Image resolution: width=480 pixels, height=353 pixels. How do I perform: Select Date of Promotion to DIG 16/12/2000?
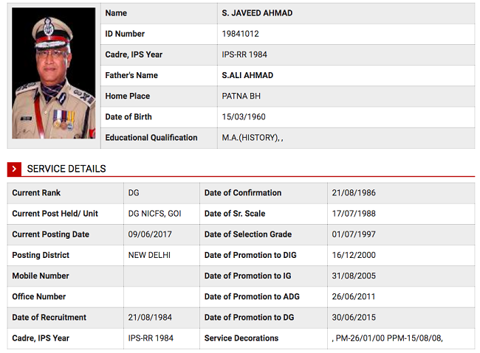coord(354,255)
